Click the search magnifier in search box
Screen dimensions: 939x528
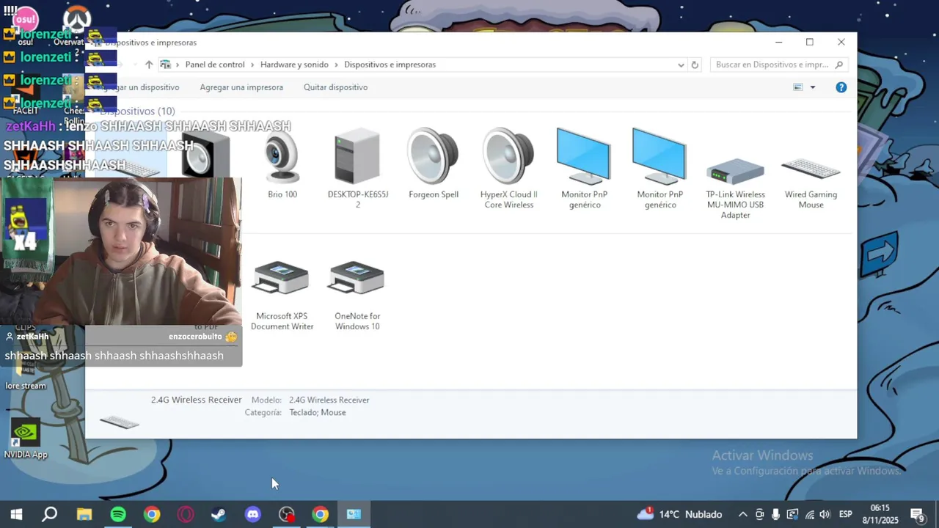[840, 65]
